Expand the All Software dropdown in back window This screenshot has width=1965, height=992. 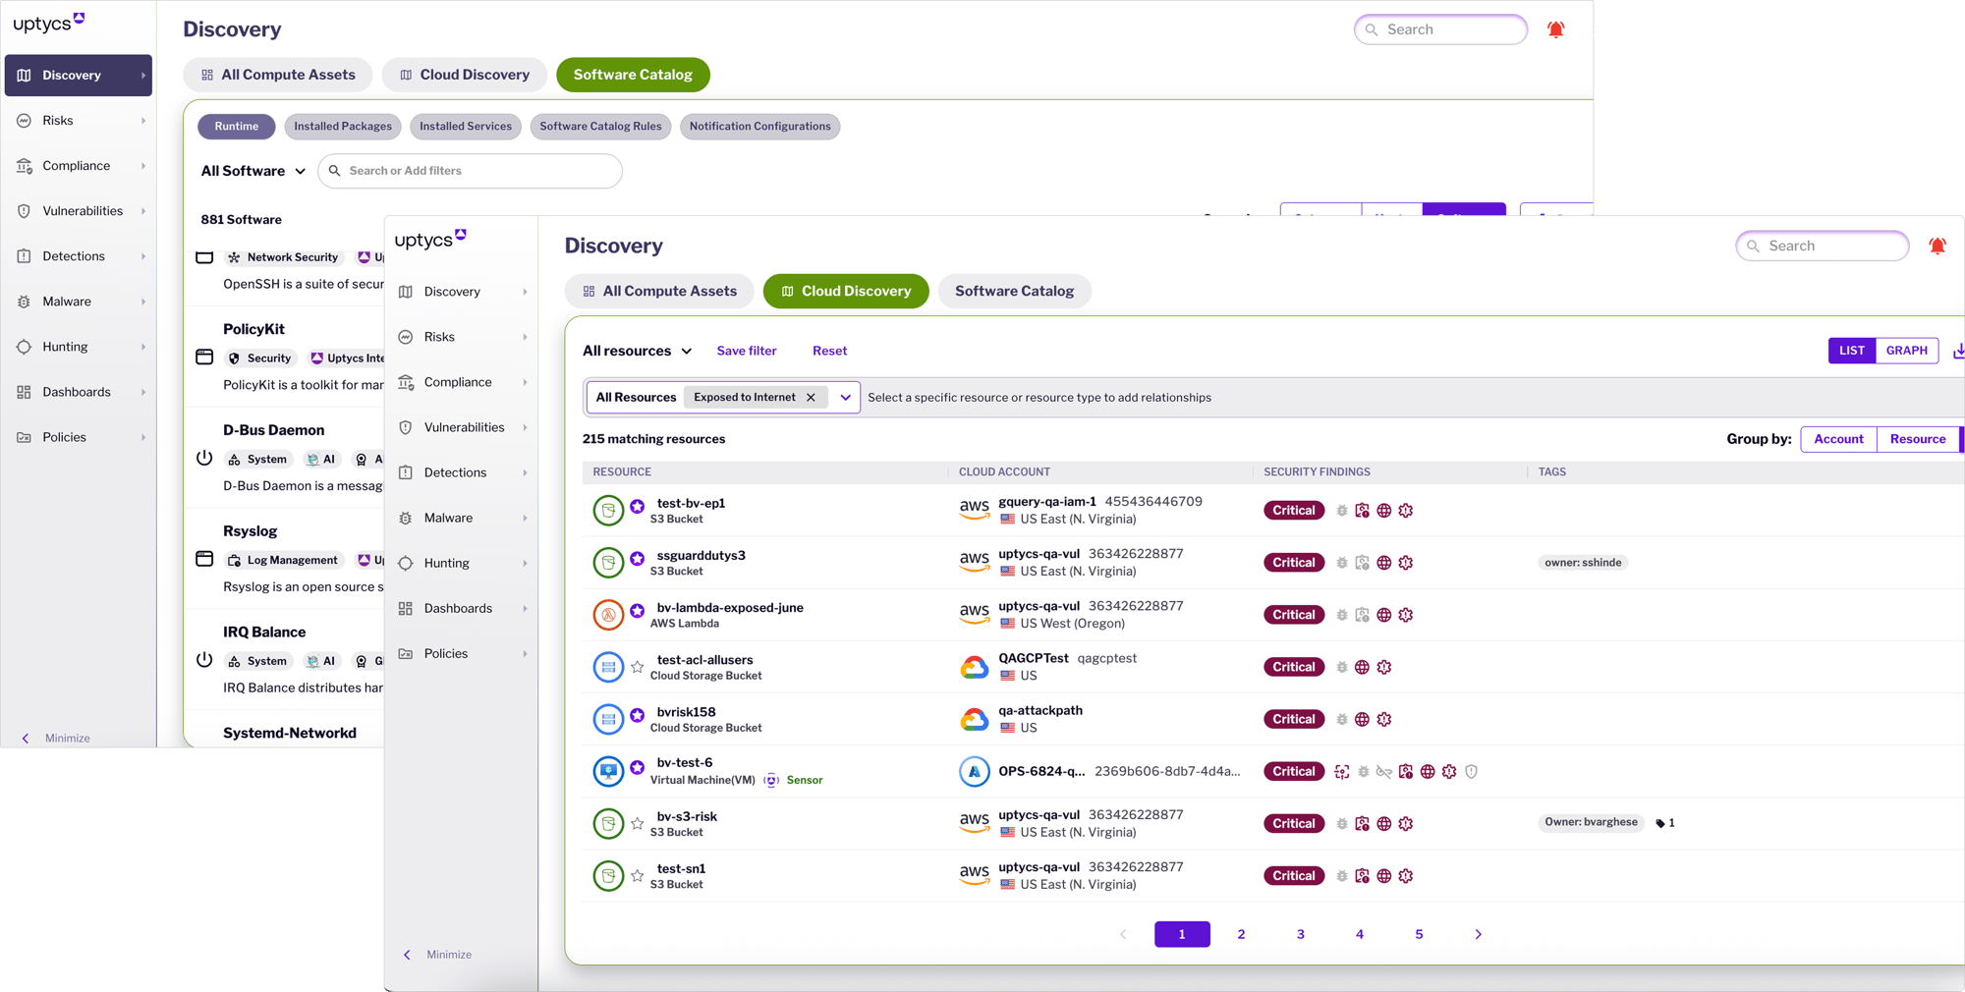point(253,171)
